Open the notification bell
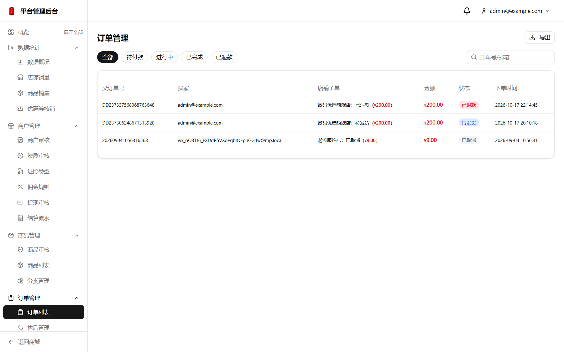Viewport: 564px width, 352px height. [x=467, y=11]
